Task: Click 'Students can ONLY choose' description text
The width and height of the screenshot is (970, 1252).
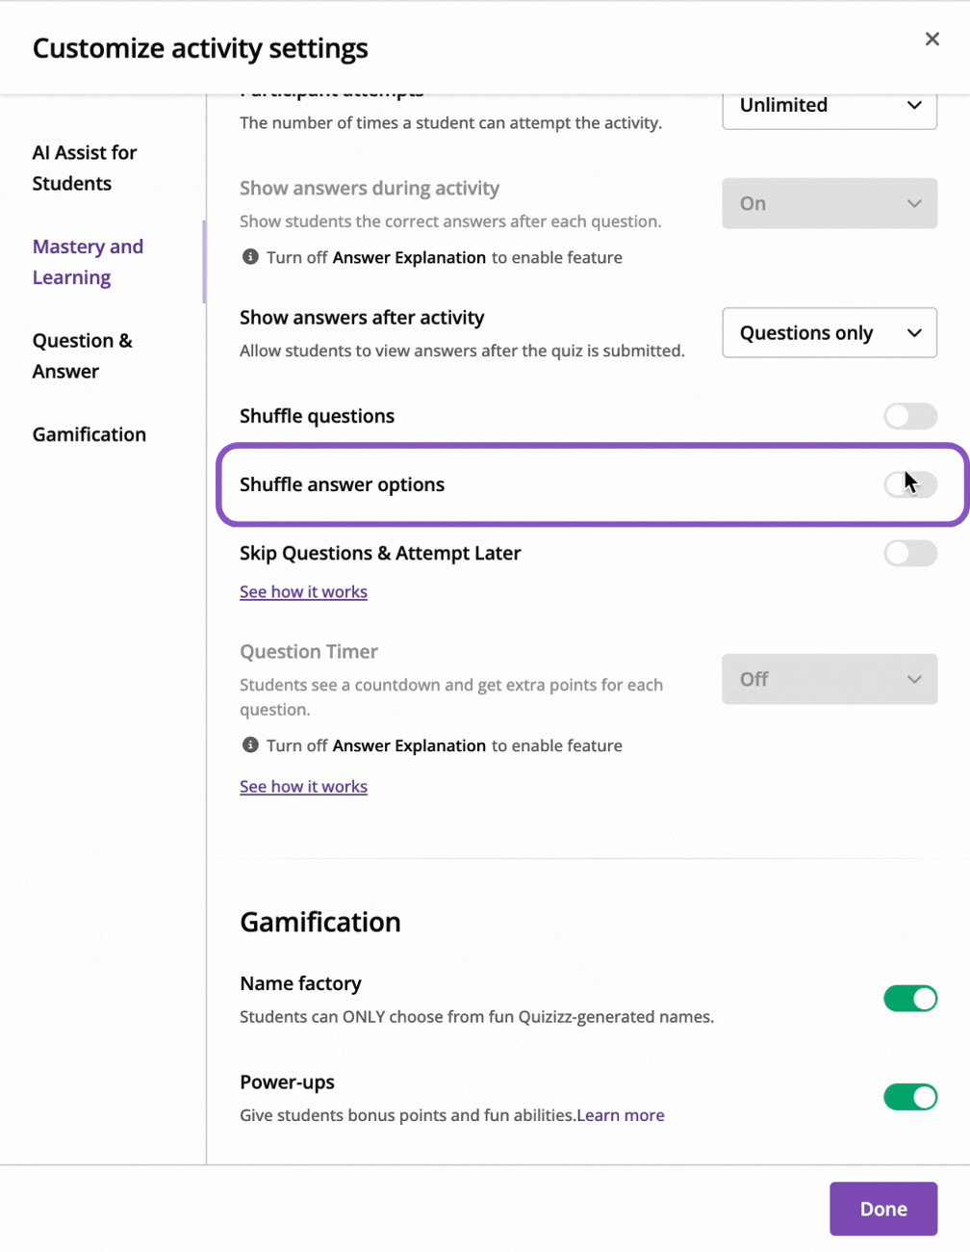Action: 476,1017
